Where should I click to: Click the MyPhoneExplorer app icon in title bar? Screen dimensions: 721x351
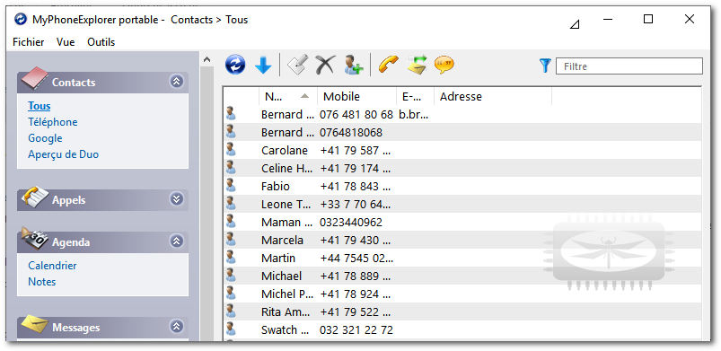pos(21,20)
